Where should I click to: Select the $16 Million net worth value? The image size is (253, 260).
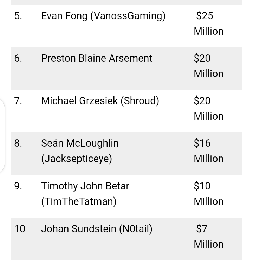208,151
